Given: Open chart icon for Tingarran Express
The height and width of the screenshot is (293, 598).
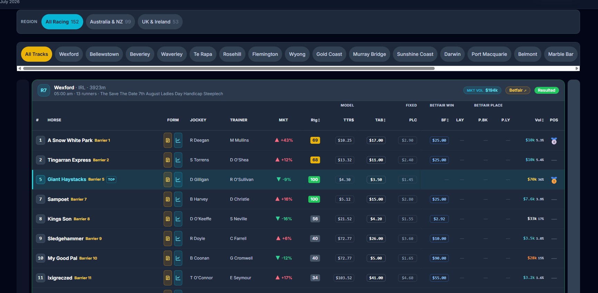Looking at the screenshot, I should click(178, 160).
